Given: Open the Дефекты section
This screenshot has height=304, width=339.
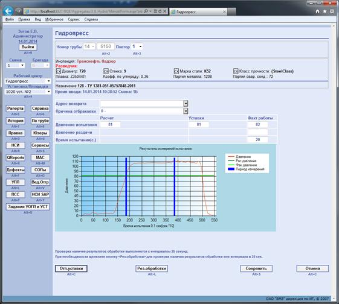Looking at the screenshot, I should point(15,170).
